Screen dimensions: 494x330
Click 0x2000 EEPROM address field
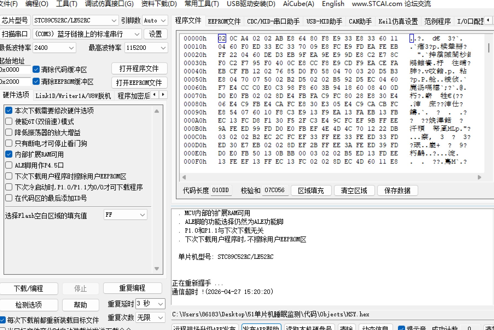(x=15, y=82)
